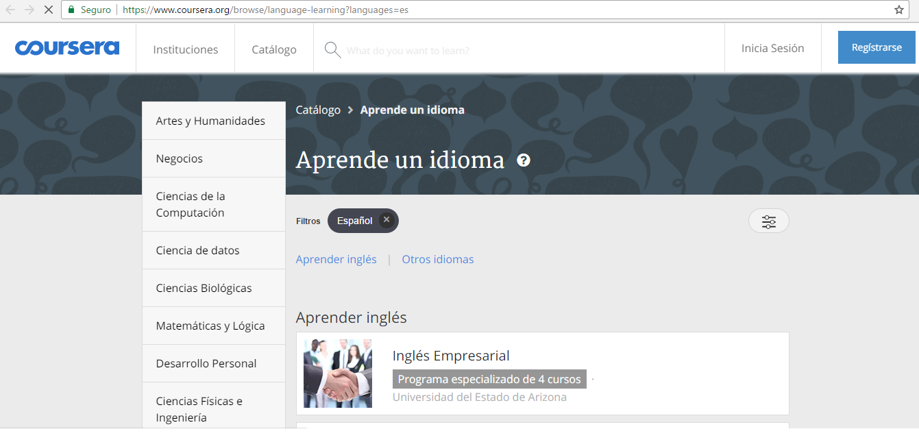Viewport: 919px width, 440px height.
Task: Click Inicia Sesión link
Action: (772, 48)
